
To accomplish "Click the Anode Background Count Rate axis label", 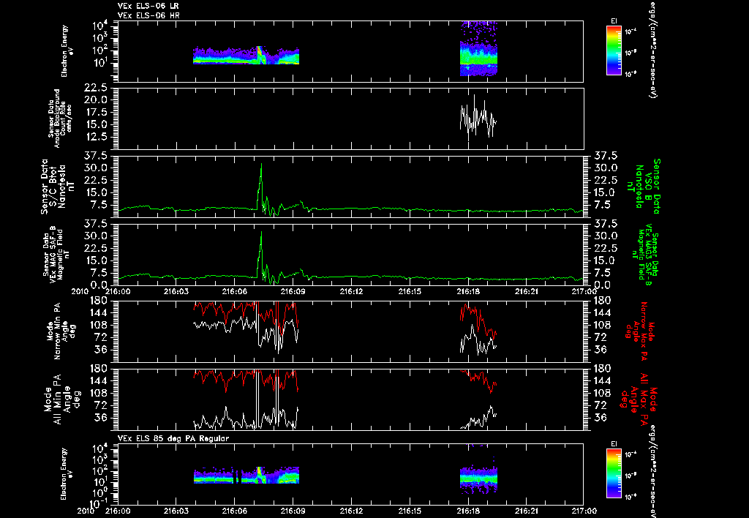I will [x=60, y=118].
